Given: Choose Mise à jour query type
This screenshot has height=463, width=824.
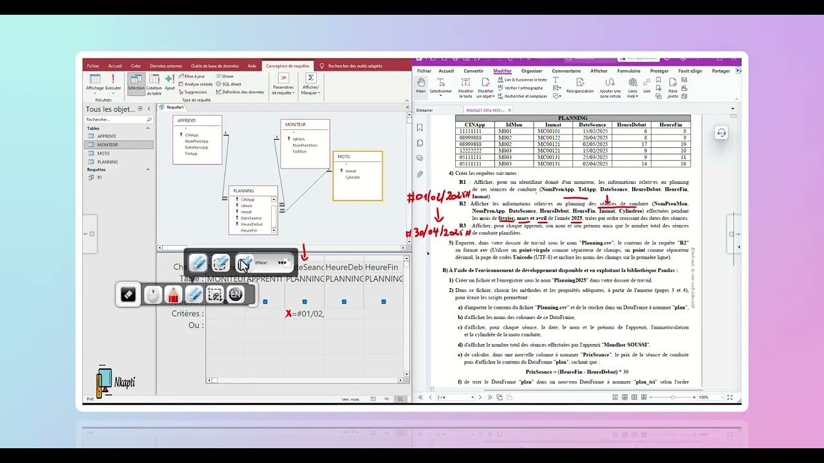Looking at the screenshot, I should coord(191,76).
